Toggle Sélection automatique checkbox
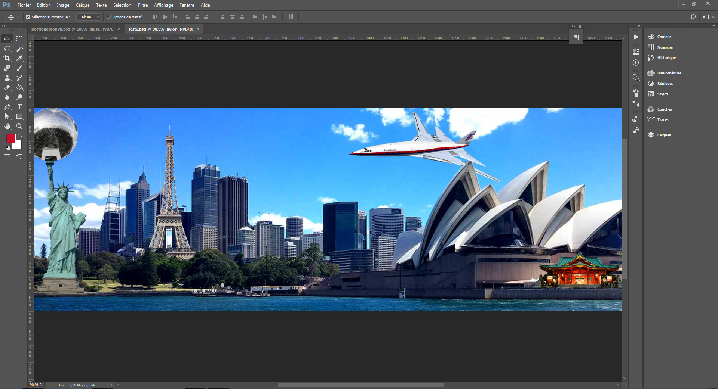The height and width of the screenshot is (389, 718). [x=28, y=17]
